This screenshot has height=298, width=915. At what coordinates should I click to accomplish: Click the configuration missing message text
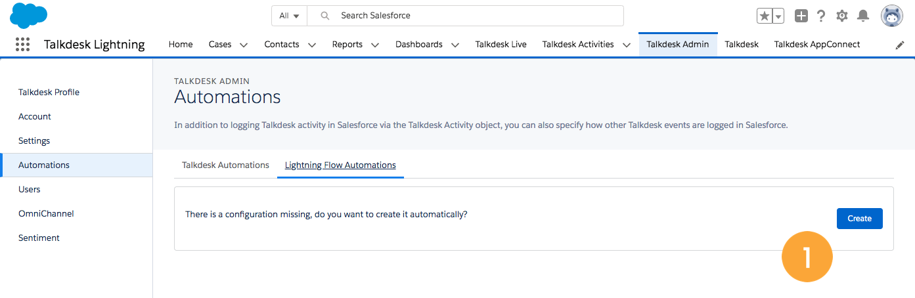click(x=326, y=215)
